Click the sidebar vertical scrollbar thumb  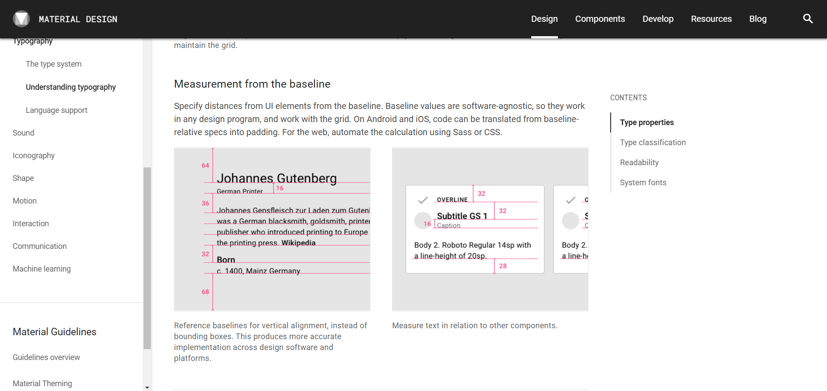click(147, 258)
